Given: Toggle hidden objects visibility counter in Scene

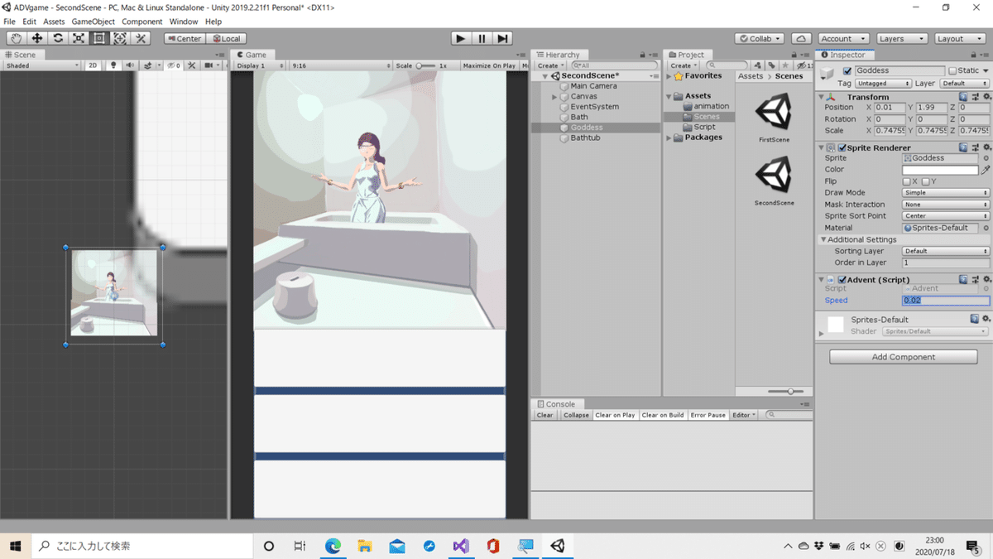Looking at the screenshot, I should click(x=174, y=65).
